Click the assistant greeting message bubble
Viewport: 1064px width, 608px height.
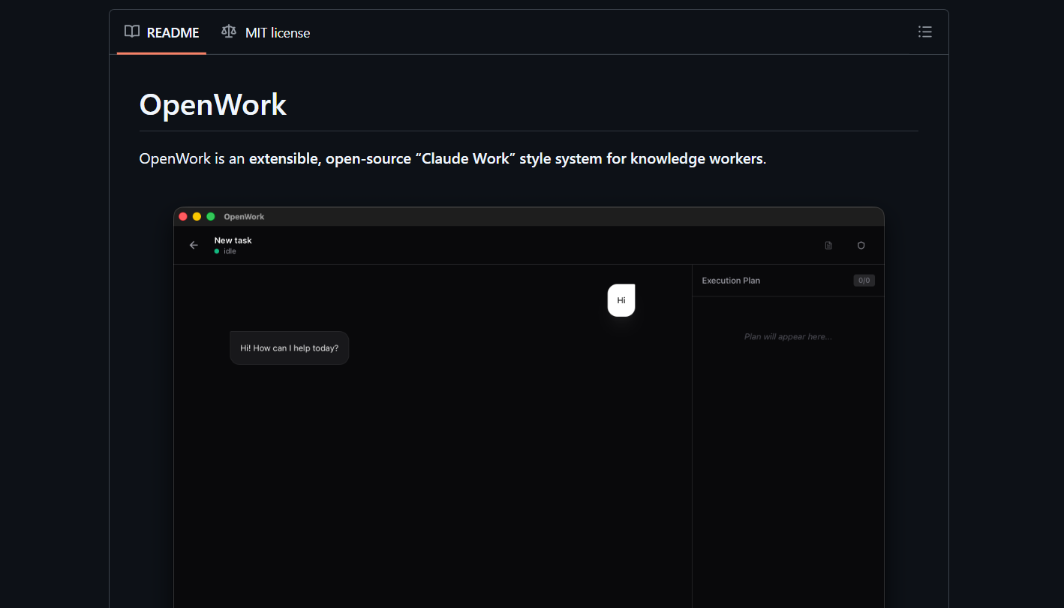pos(289,348)
